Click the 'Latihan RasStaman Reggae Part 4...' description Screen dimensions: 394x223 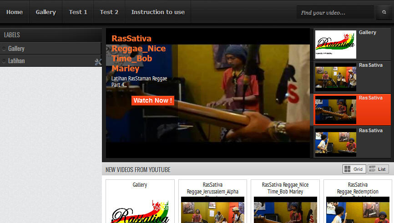(139, 81)
